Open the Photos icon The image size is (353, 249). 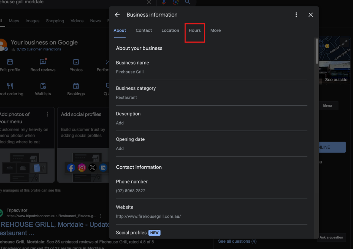(76, 62)
